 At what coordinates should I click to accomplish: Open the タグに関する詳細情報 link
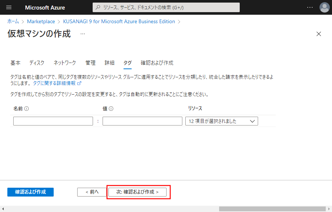pos(57,83)
